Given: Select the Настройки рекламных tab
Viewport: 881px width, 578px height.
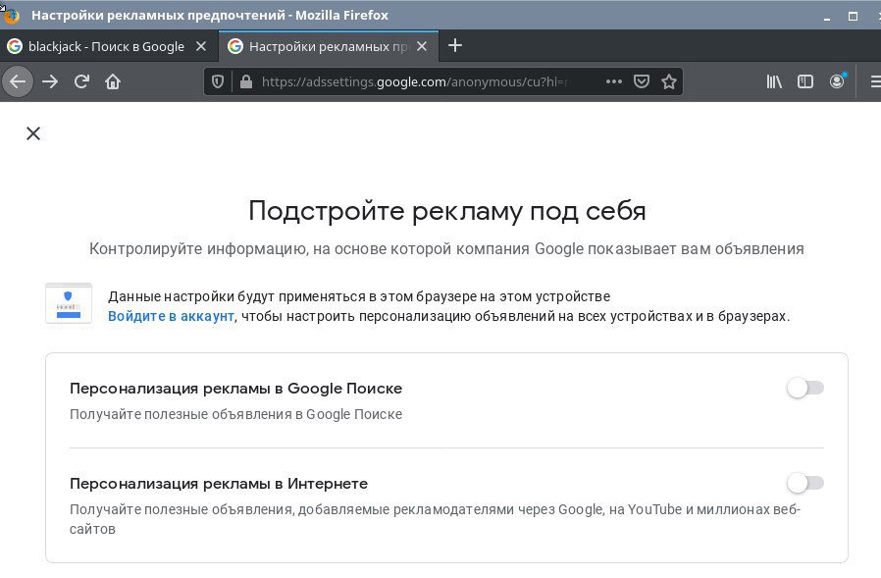Looking at the screenshot, I should click(328, 47).
